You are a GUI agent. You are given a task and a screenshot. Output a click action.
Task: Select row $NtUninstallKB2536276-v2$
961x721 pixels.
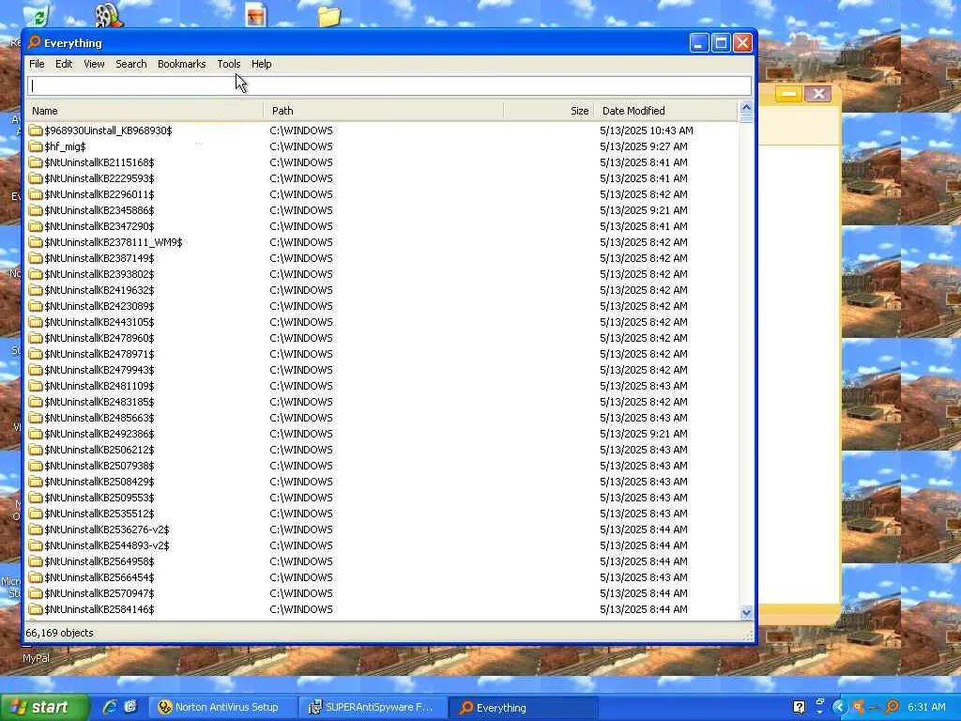coord(383,529)
